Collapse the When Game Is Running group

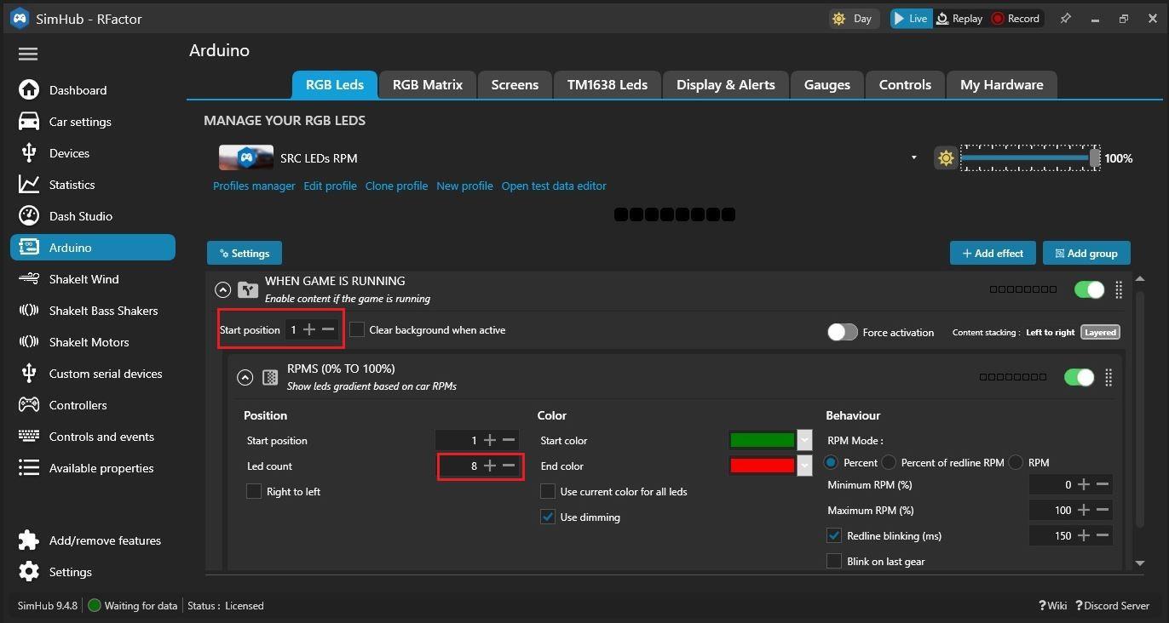click(223, 290)
